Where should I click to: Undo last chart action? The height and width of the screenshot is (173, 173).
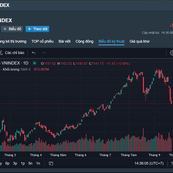[x=34, y=53]
